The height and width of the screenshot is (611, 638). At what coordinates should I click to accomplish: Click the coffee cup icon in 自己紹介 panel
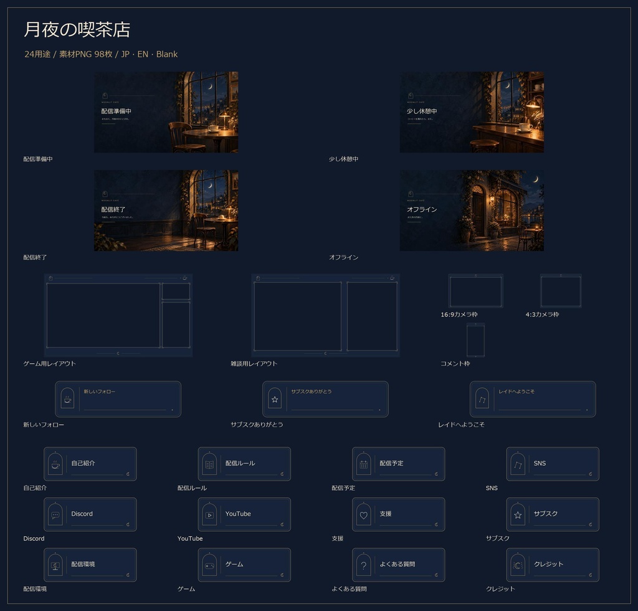tap(55, 465)
